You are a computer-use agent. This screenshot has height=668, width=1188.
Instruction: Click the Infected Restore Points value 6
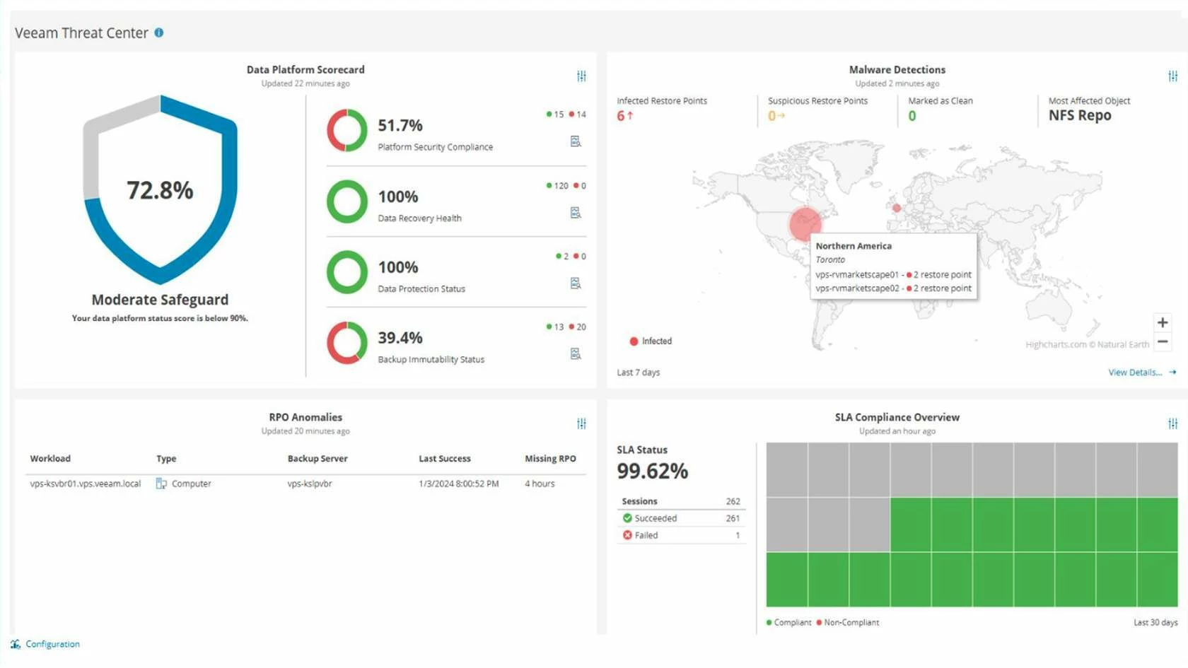(x=621, y=115)
